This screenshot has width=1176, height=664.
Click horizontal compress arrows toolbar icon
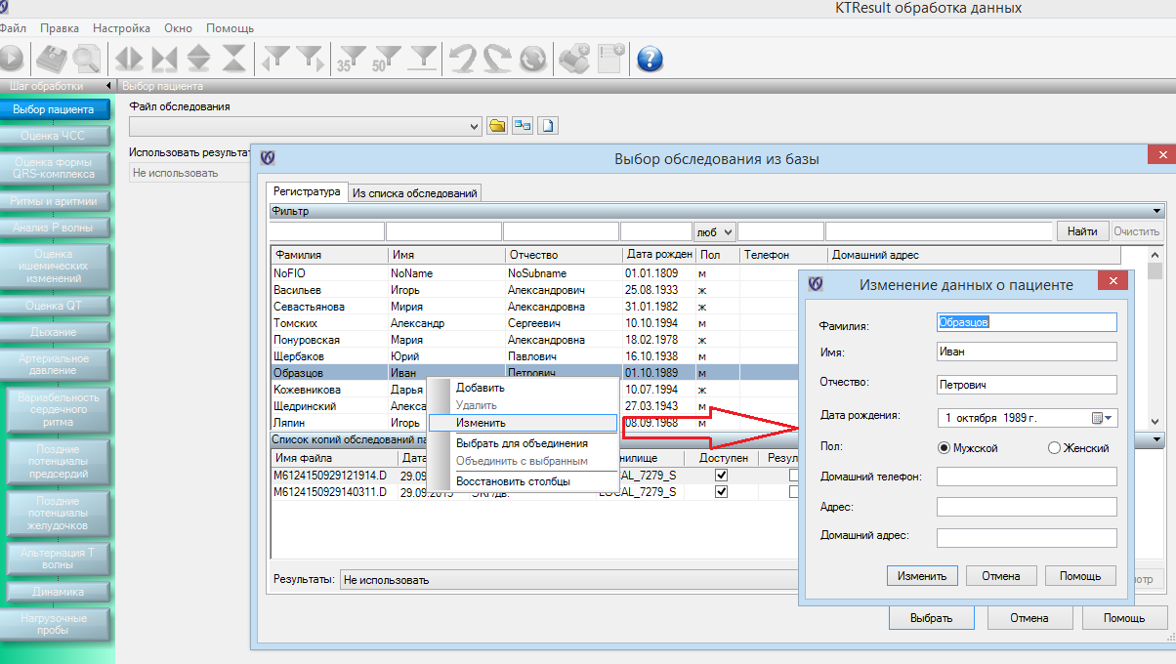[x=164, y=59]
